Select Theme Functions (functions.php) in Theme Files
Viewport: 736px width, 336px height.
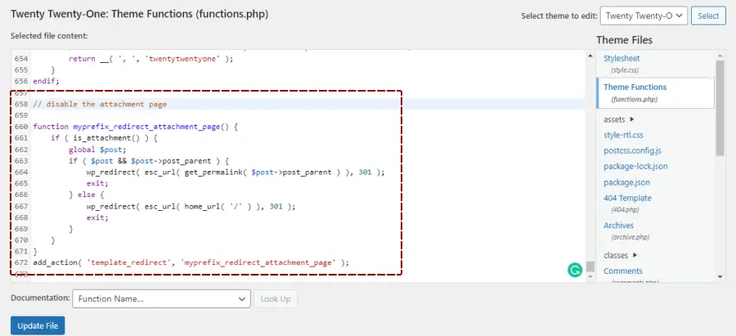[x=635, y=87]
